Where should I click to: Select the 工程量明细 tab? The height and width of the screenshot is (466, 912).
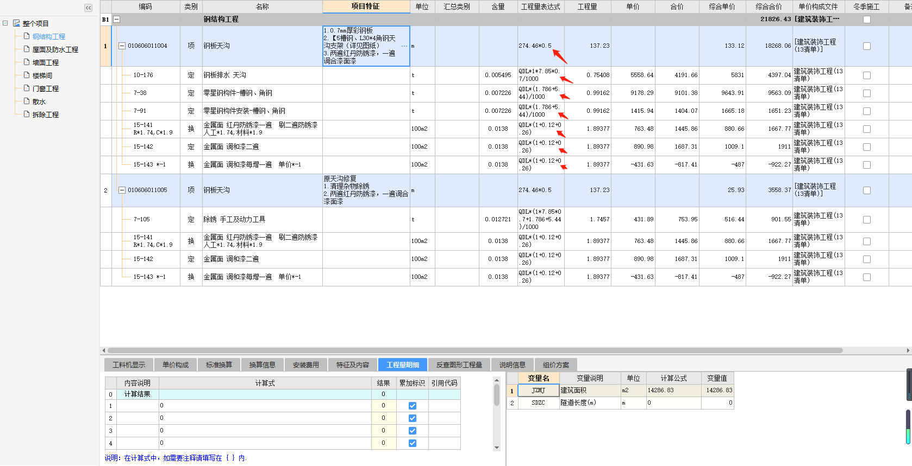coord(403,365)
